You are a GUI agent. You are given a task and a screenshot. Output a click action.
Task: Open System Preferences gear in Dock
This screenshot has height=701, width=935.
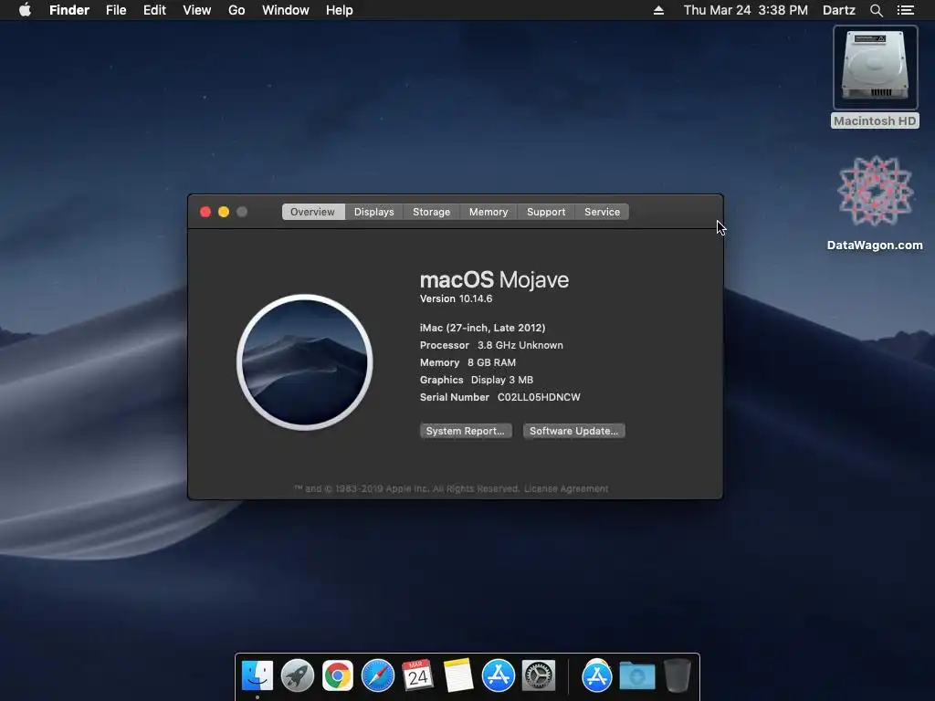(x=539, y=676)
